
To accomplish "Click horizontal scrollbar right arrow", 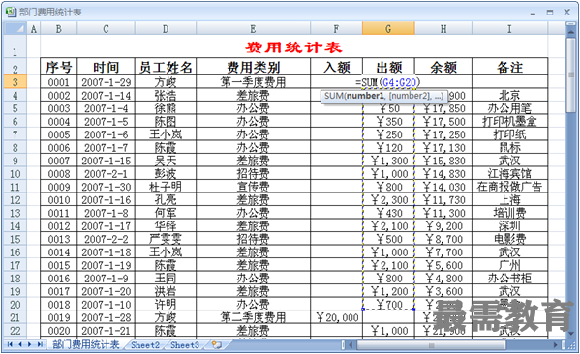I will click(555, 345).
